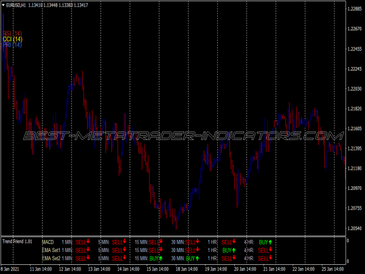This screenshot has height=274, width=365.
Task: Click the BUY signal text for EMA Set2 15 MIN
Action: pos(154,258)
